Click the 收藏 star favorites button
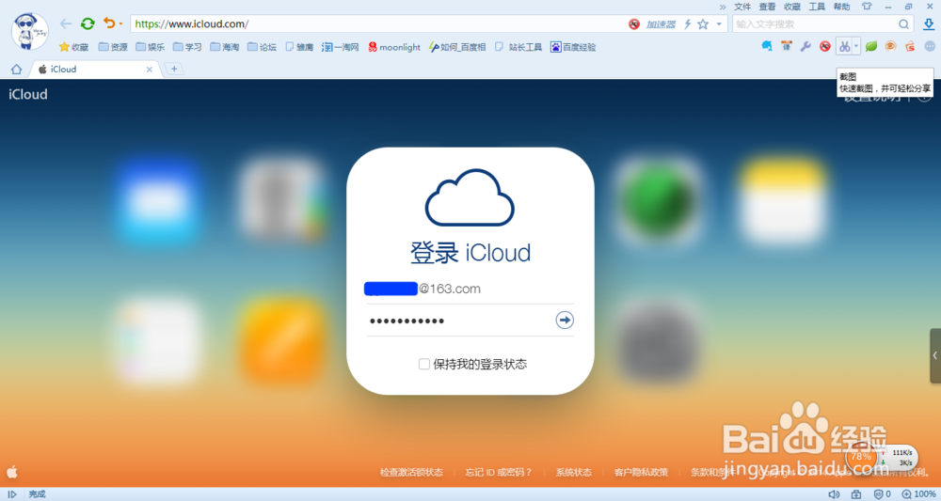941x501 pixels. point(73,47)
